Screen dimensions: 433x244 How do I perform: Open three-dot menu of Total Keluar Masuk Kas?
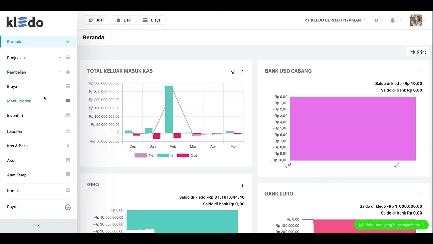242,72
